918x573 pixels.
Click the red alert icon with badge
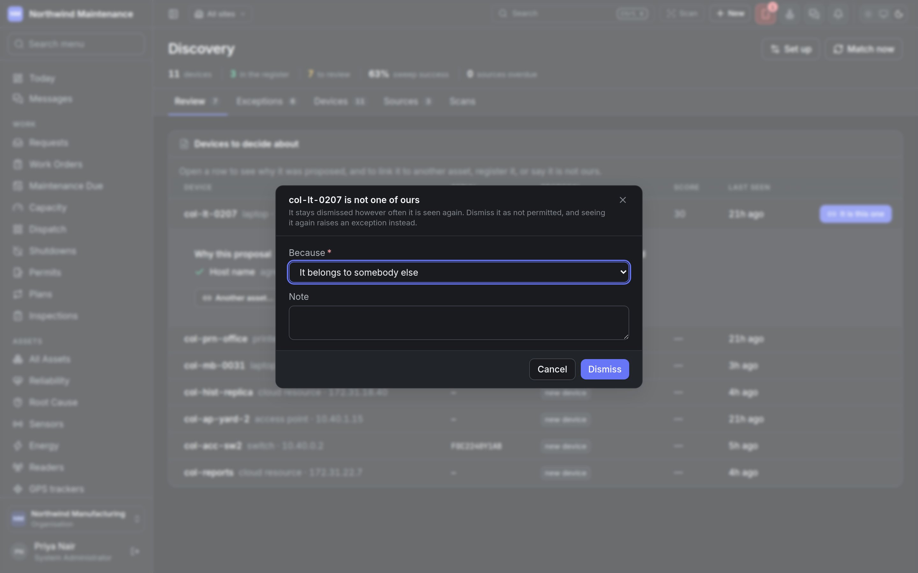[766, 14]
